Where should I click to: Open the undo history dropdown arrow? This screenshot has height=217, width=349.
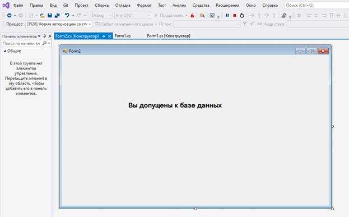point(73,16)
